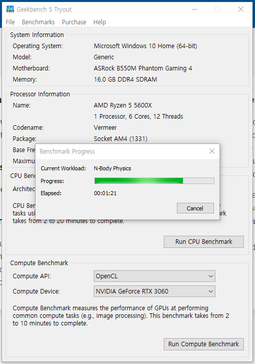The height and width of the screenshot is (364, 255).
Task: Click the 'System Information' group heading
Action: [37, 35]
